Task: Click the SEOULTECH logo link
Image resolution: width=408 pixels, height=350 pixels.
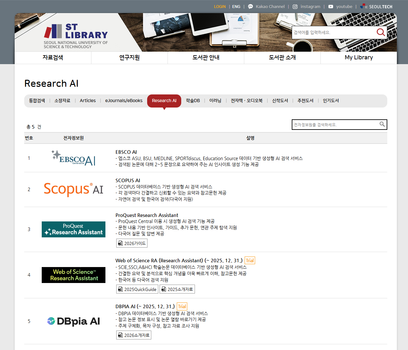Action: [x=376, y=7]
